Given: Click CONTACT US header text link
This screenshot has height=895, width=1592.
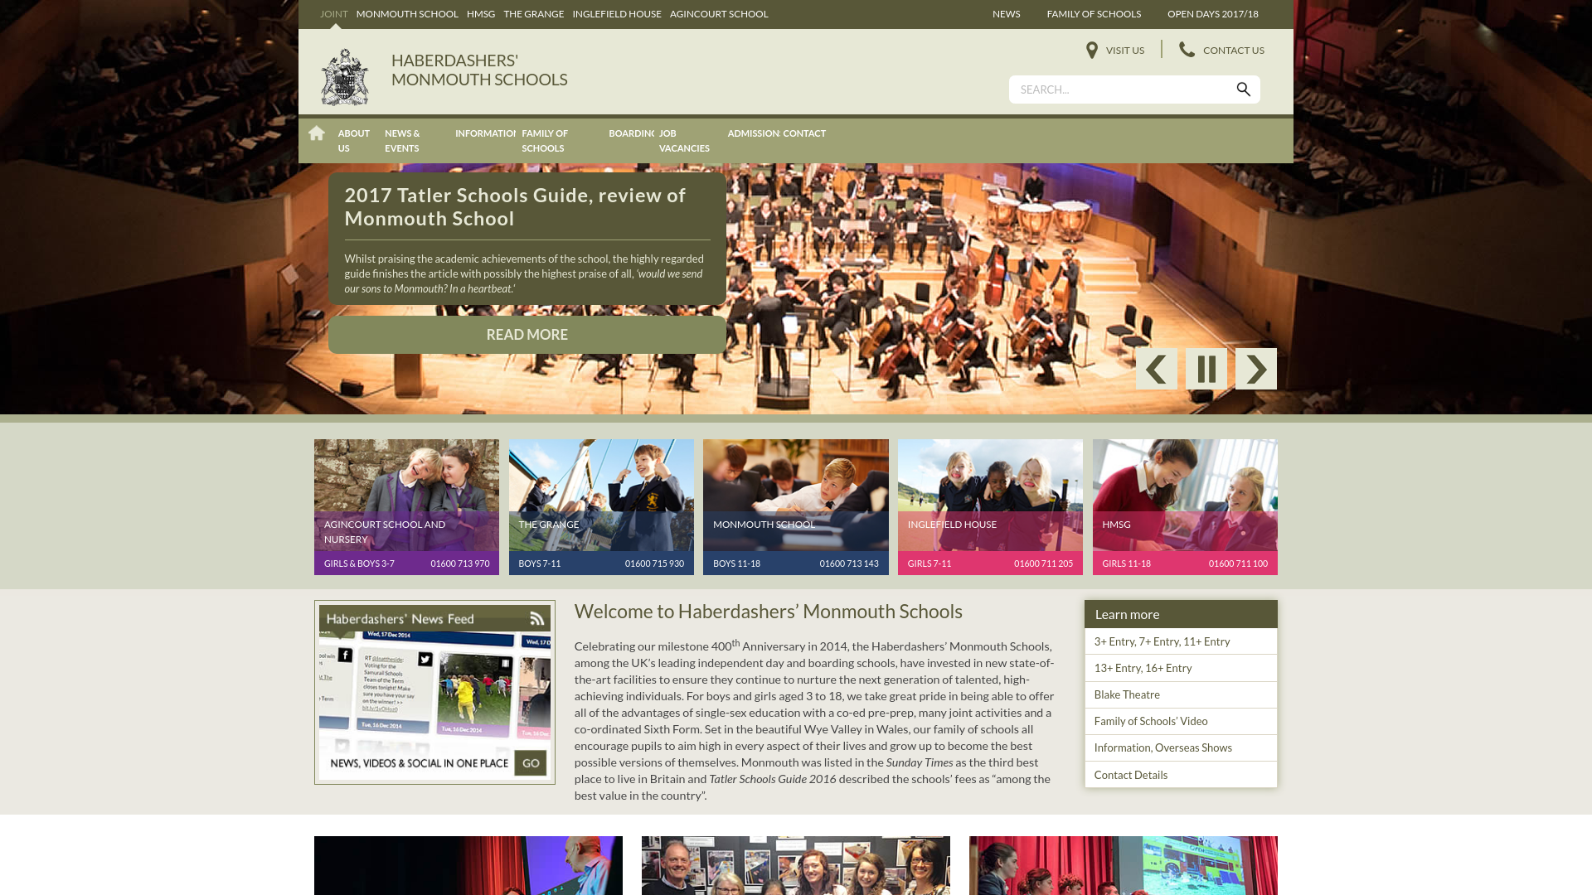Looking at the screenshot, I should [1234, 51].
